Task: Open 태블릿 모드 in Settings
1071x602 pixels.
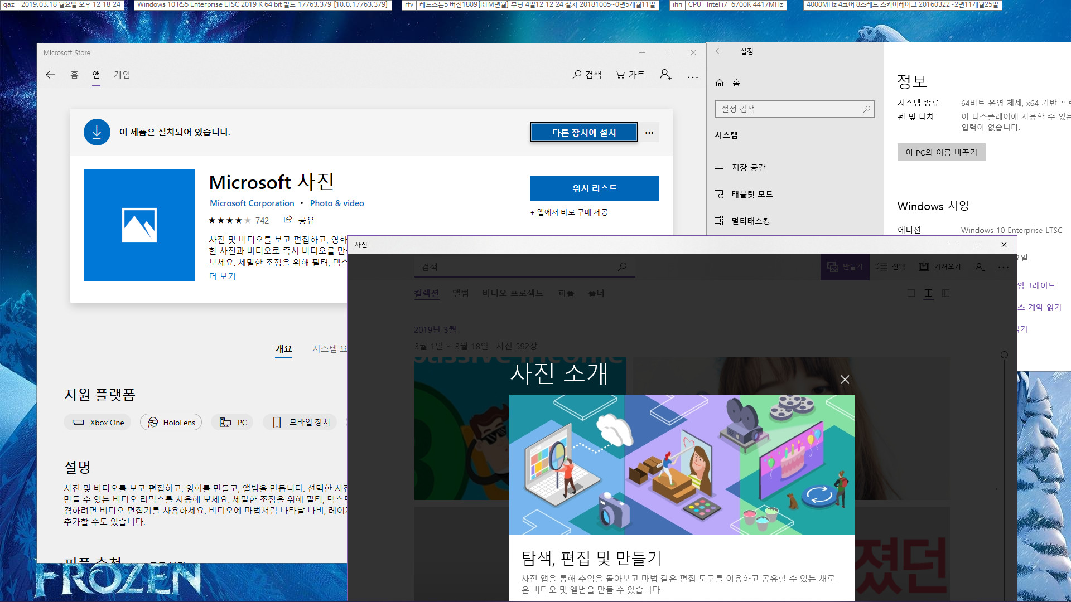Action: click(744, 194)
